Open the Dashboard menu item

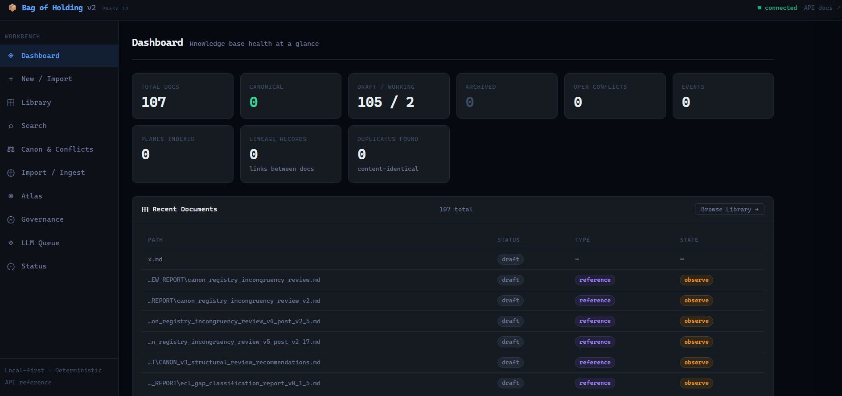[59, 56]
